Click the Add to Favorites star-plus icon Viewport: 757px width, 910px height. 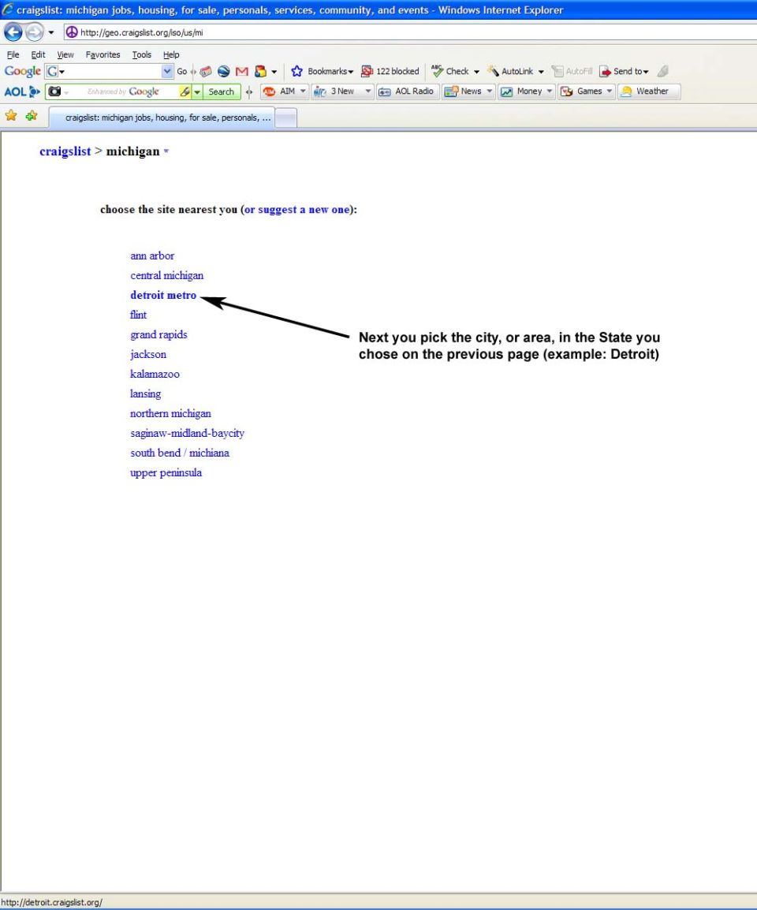pos(32,115)
